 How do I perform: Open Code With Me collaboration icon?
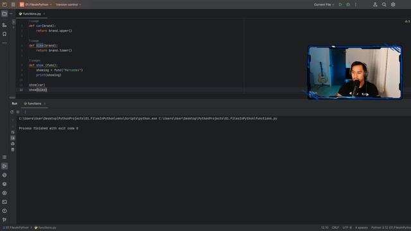point(375,4)
